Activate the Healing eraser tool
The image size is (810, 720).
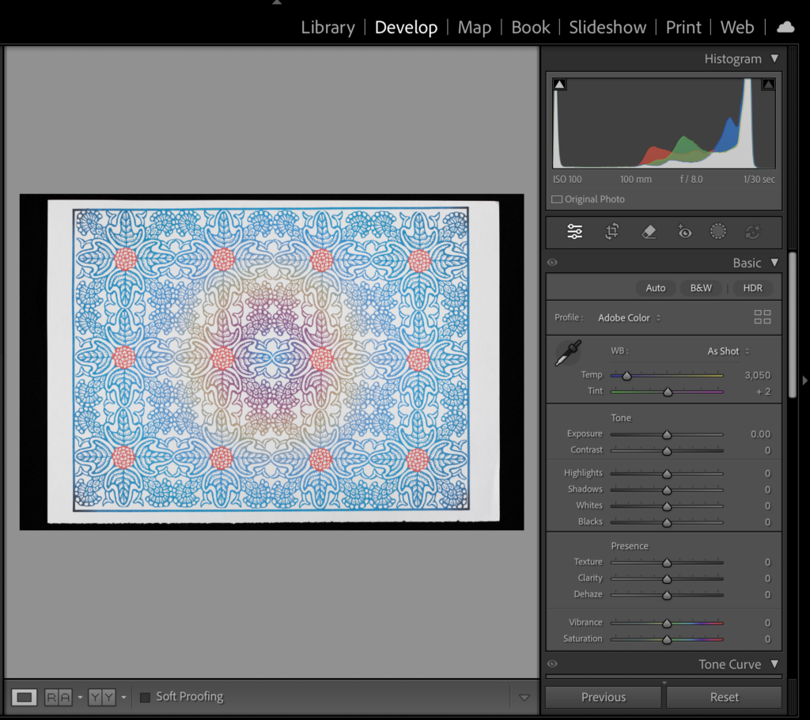pos(648,232)
